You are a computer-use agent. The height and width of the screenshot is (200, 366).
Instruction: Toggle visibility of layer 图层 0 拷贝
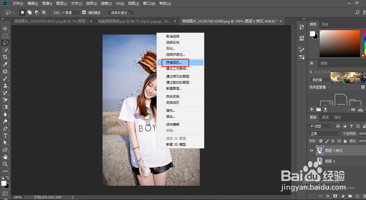311,150
